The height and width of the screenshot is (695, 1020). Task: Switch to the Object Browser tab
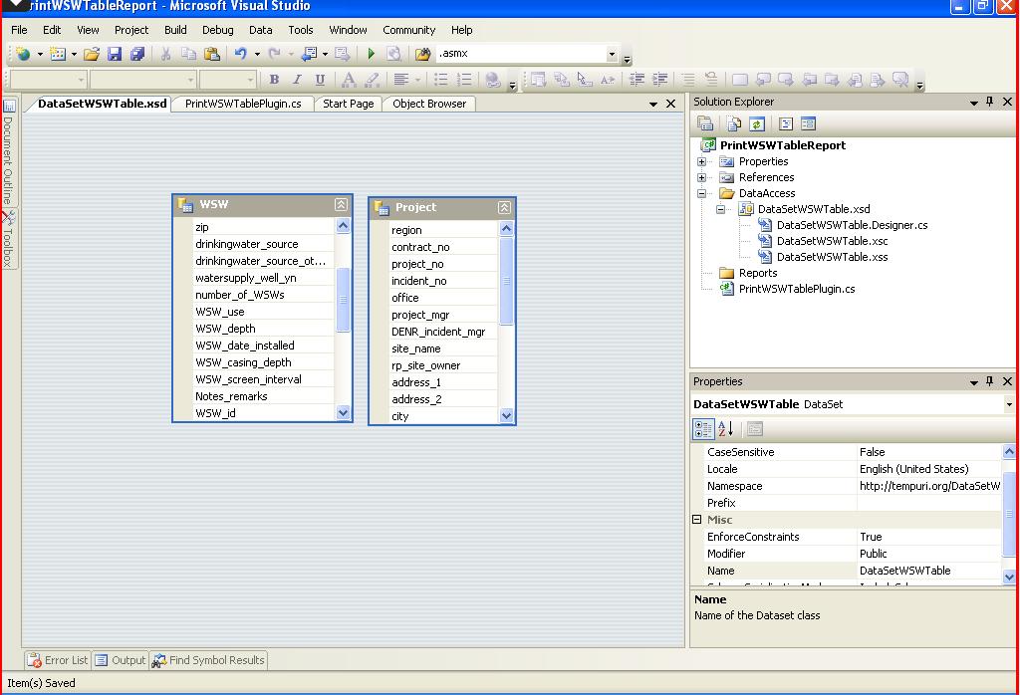tap(429, 104)
